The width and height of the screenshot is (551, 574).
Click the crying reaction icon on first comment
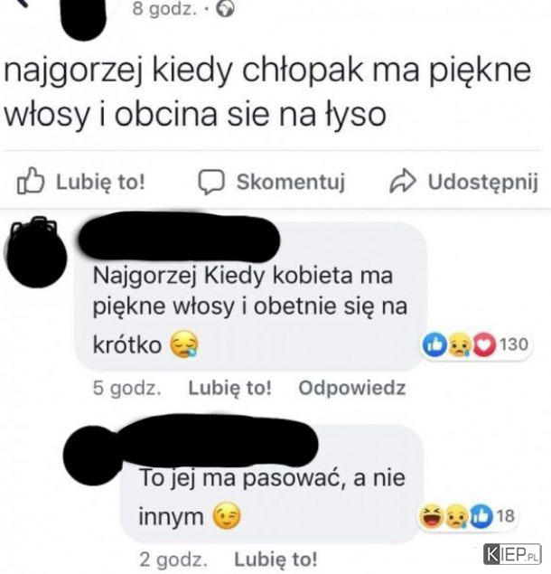click(x=460, y=344)
